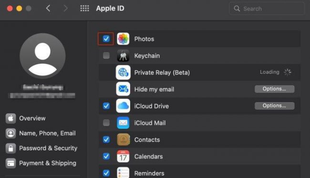This screenshot has height=178, width=310.
Task: Focus the Search field
Action: pos(267,9)
